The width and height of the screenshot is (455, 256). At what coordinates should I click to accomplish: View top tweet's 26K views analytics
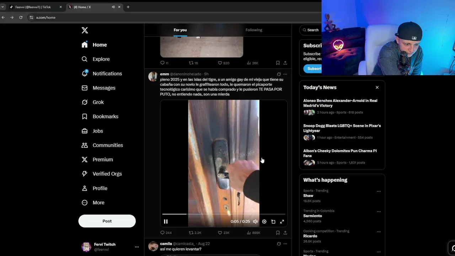click(x=252, y=63)
